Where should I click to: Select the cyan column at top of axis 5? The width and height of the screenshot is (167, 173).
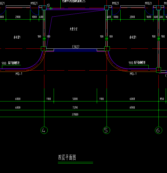[x=107, y=8]
